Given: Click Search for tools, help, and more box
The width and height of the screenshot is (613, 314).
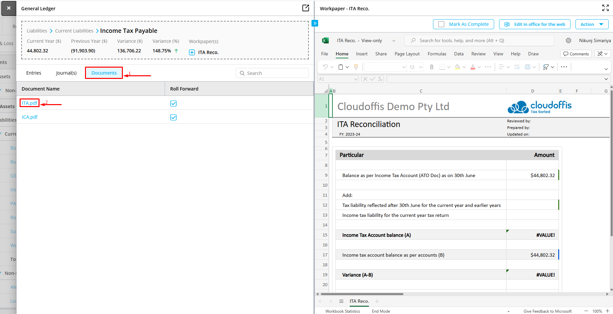Looking at the screenshot, I should [479, 40].
